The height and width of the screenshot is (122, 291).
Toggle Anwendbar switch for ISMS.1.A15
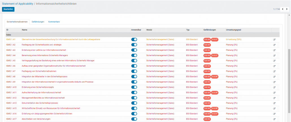pos(134,109)
